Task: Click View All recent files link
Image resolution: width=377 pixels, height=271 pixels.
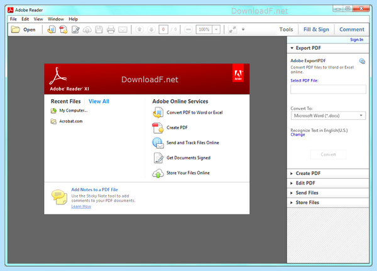Action: [99, 101]
